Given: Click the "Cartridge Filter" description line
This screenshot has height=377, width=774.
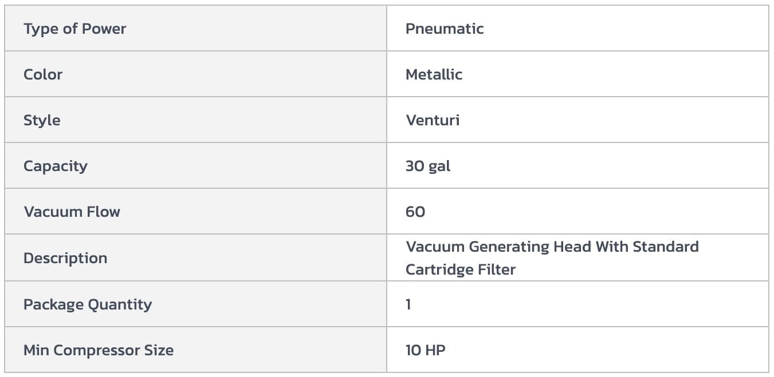Looking at the screenshot, I should point(461,269).
